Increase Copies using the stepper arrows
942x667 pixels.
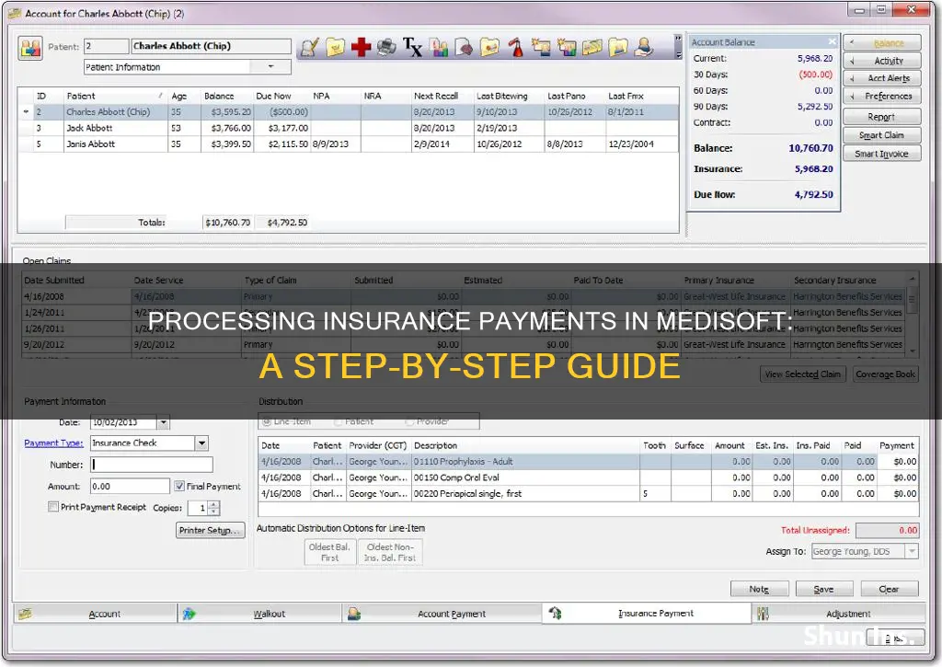click(214, 505)
